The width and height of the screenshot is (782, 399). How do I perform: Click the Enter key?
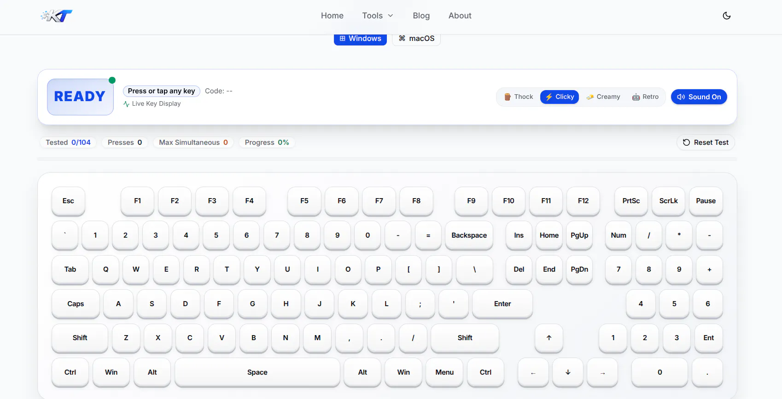[x=502, y=304]
